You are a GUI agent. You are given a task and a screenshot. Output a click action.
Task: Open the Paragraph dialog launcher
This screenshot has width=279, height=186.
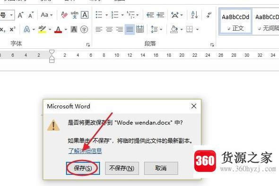tap(212, 44)
